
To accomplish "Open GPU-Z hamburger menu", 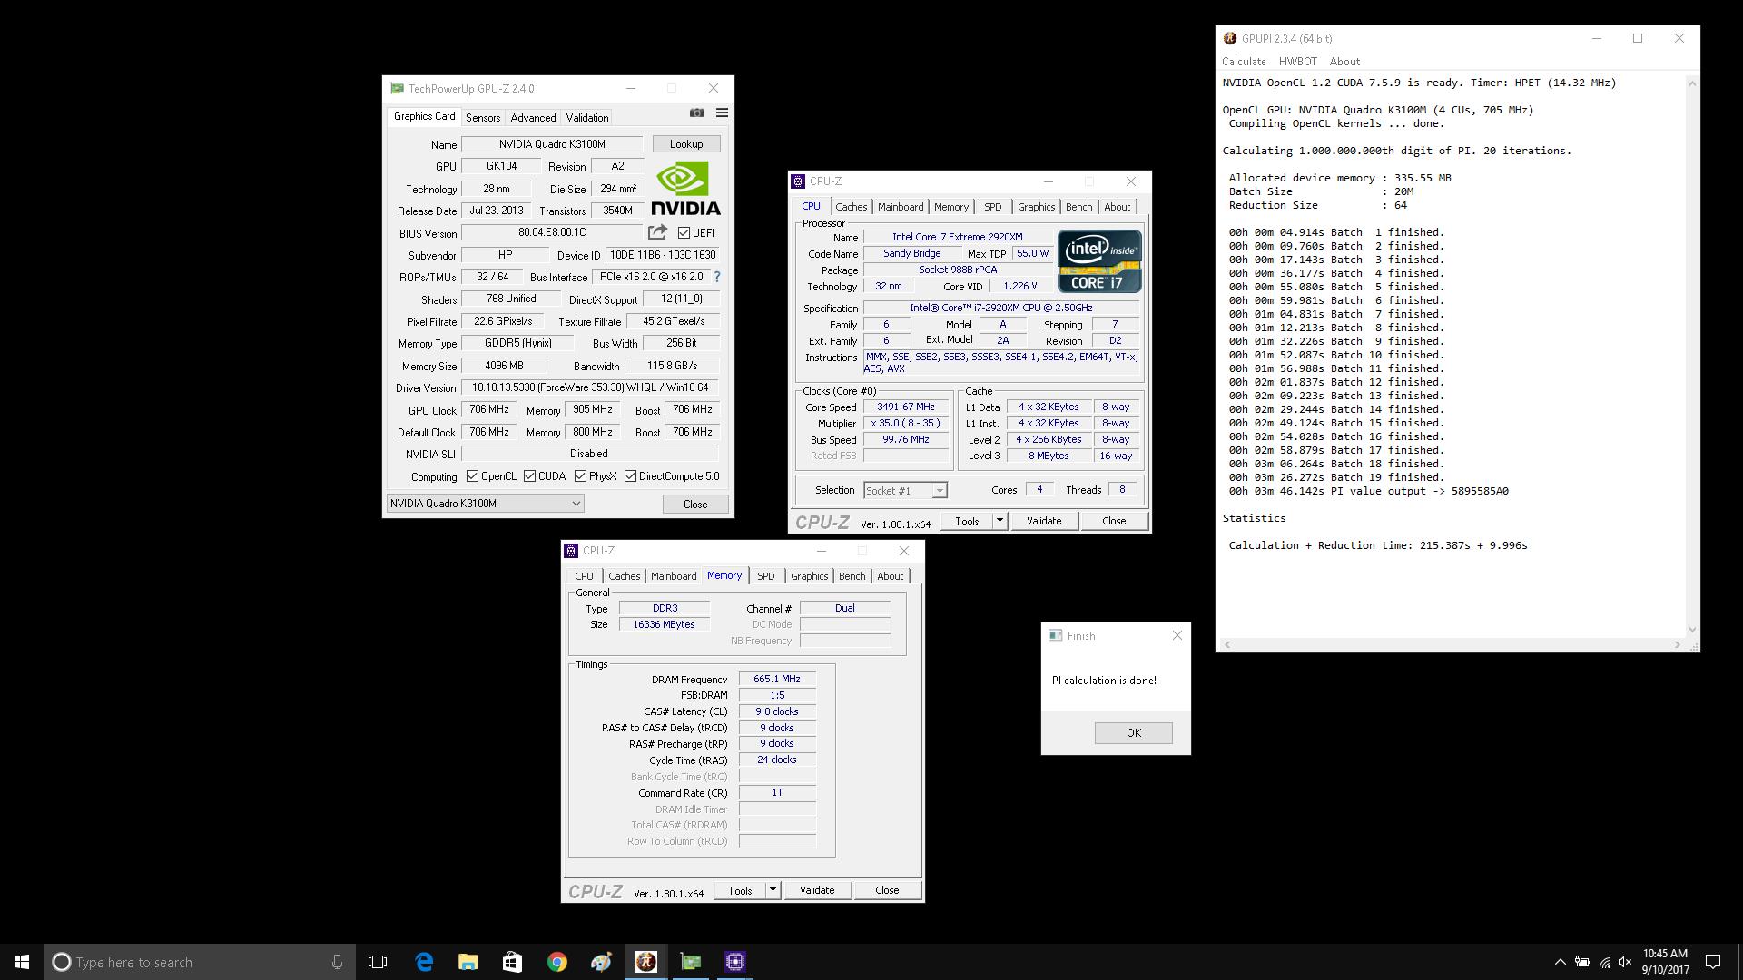I will coord(722,113).
